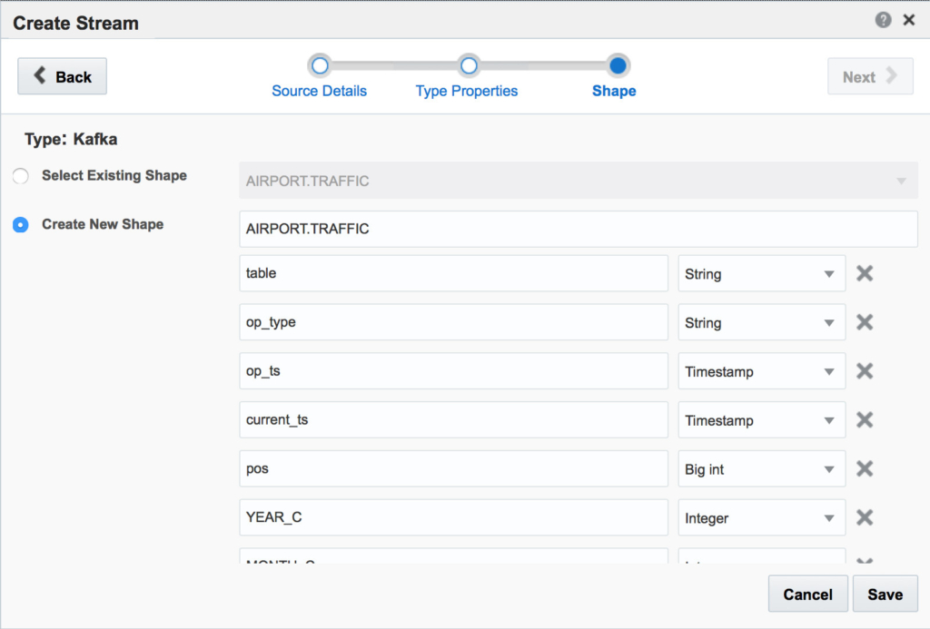Click the Create Stream dialog title
Viewport: 930px width, 629px height.
76,23
